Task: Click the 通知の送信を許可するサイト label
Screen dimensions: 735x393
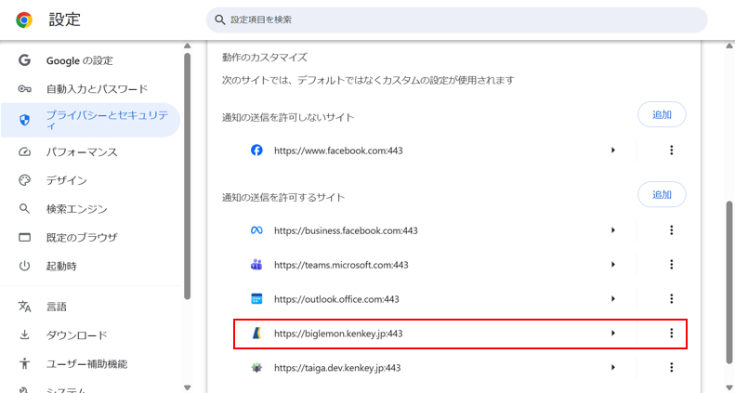Action: [283, 197]
